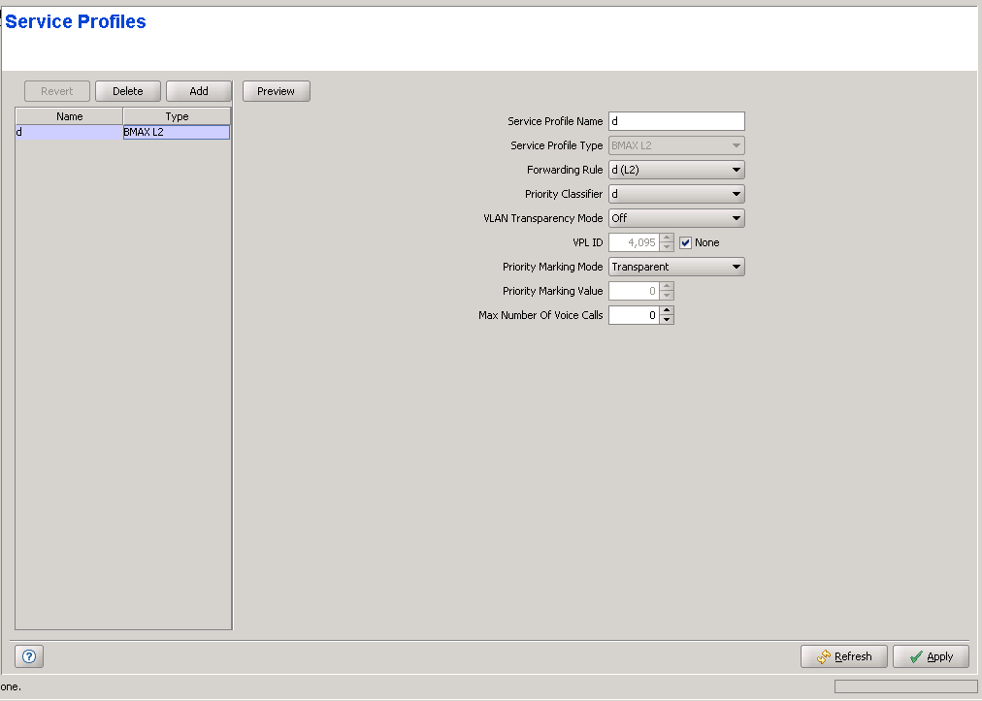Click the Max Number Of Voice Calls field

pos(634,315)
